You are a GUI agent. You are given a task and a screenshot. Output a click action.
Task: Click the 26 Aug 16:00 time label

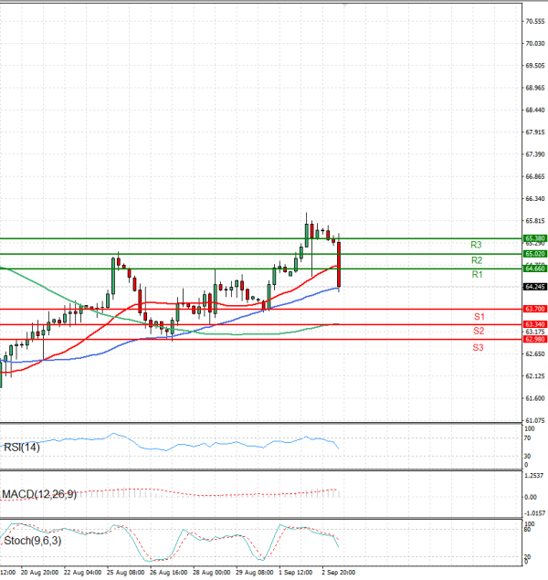[168, 572]
